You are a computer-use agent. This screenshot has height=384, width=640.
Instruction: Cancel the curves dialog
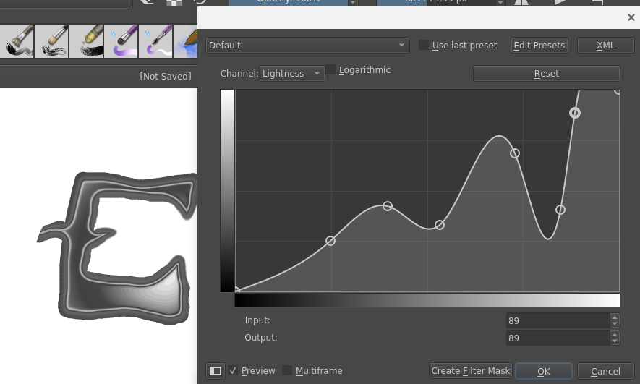pyautogui.click(x=606, y=372)
